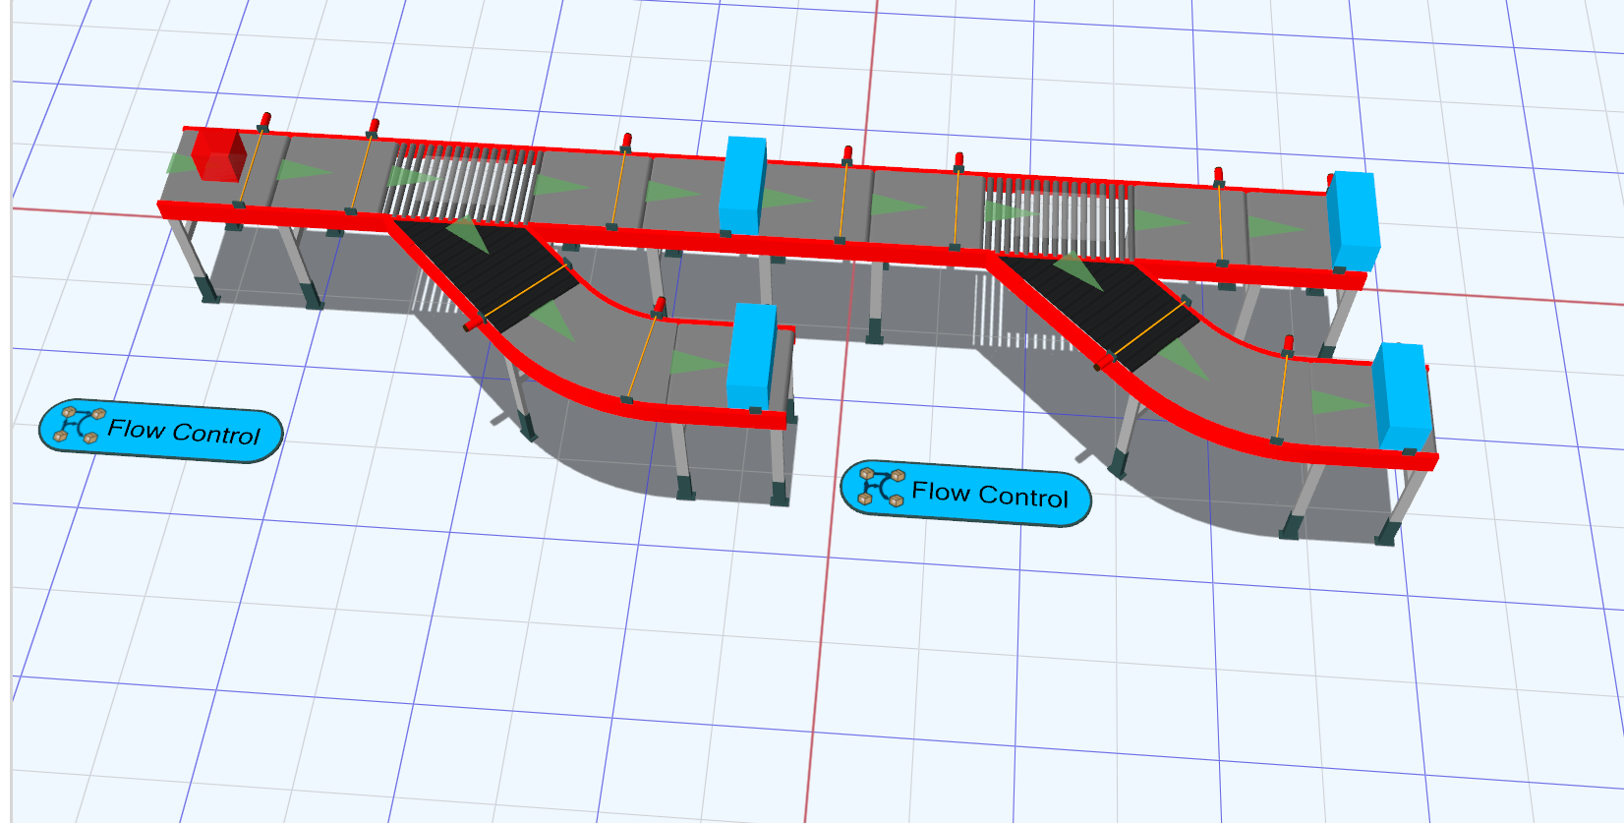Click red-topped photo eye on right curved branch

click(x=1288, y=343)
